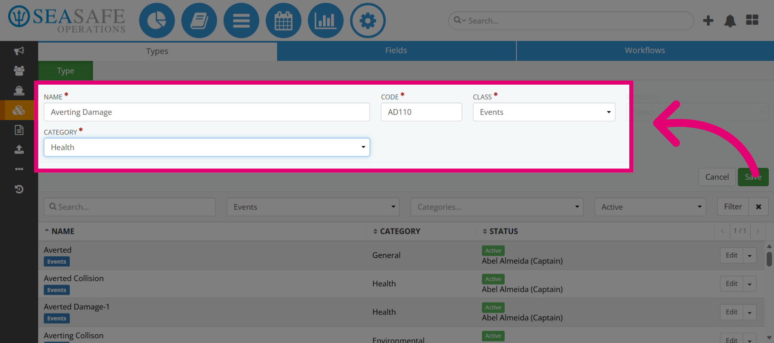Edit the Averted row
This screenshot has width=774, height=343.
click(731, 256)
